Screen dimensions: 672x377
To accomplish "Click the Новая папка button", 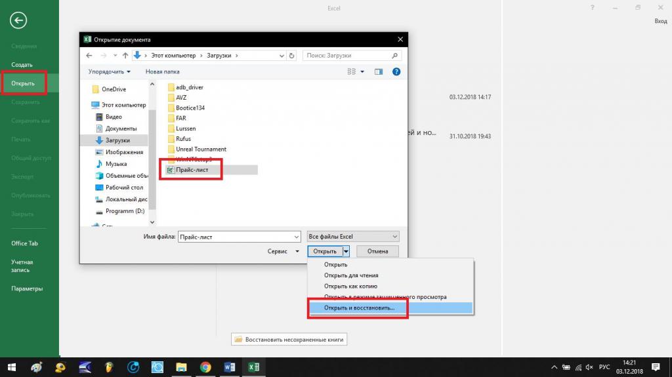I will click(163, 71).
